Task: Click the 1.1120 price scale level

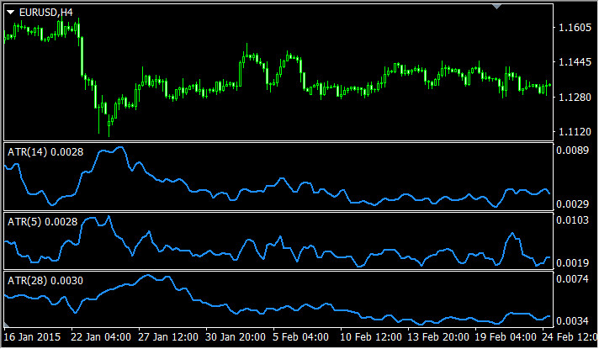Action: [575, 132]
